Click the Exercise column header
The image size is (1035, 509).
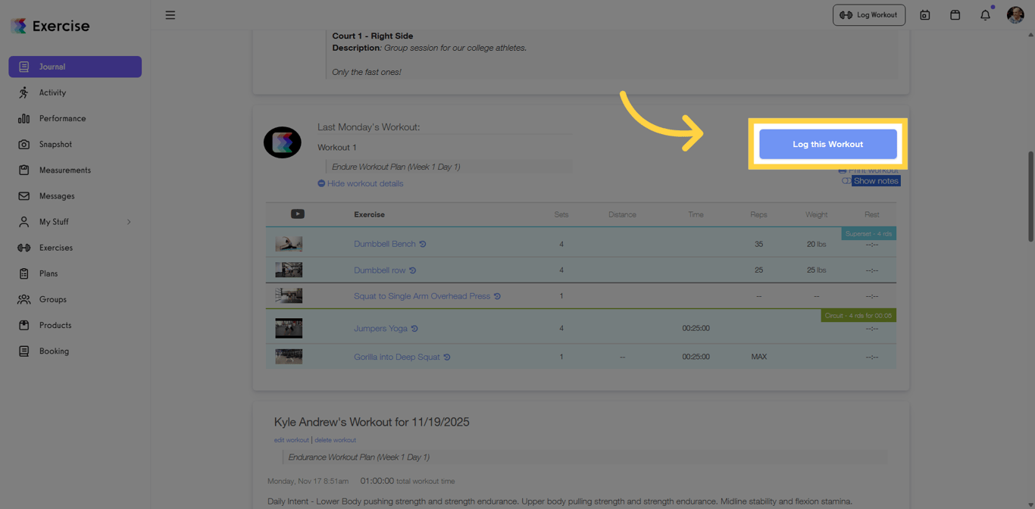click(369, 214)
